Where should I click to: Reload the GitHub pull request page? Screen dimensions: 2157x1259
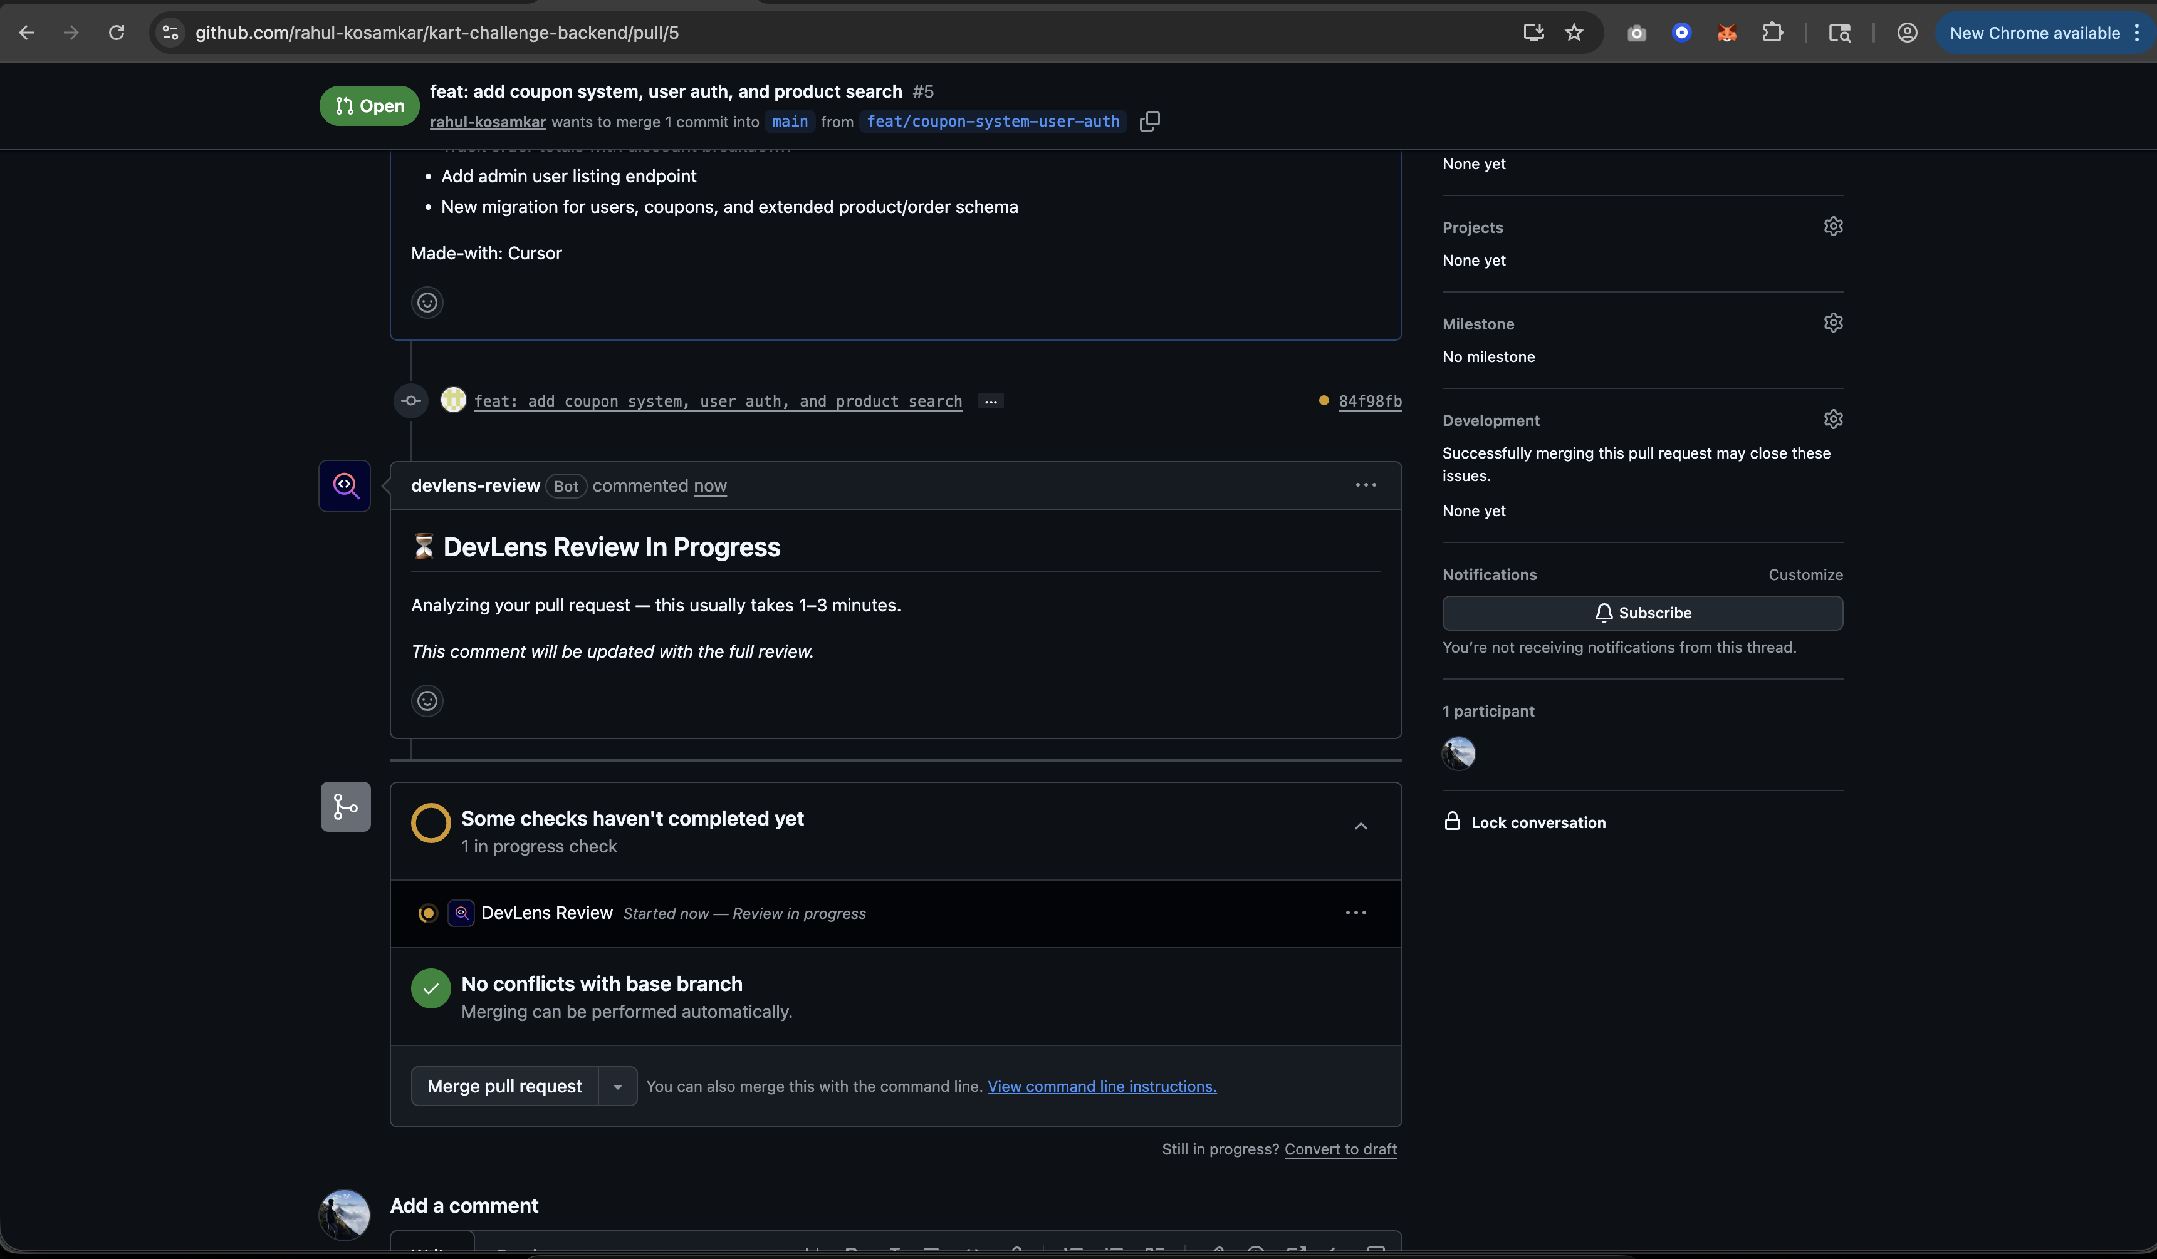point(117,33)
